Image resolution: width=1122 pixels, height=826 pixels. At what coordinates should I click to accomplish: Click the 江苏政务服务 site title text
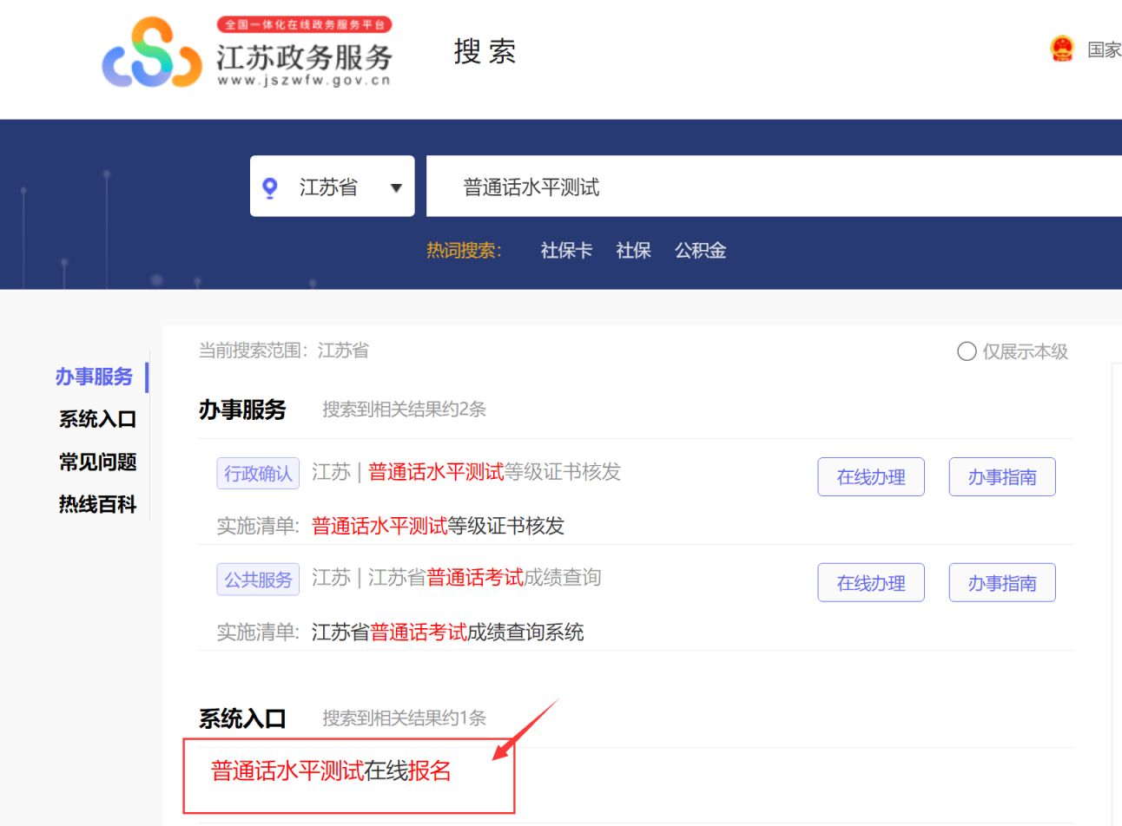pyautogui.click(x=304, y=57)
